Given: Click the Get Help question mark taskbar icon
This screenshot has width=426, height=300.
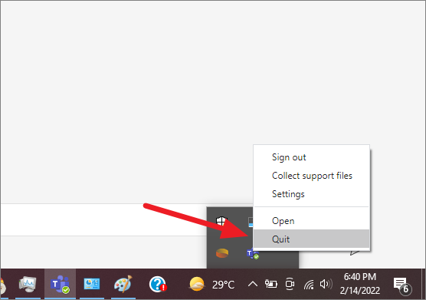Looking at the screenshot, I should click(x=158, y=285).
